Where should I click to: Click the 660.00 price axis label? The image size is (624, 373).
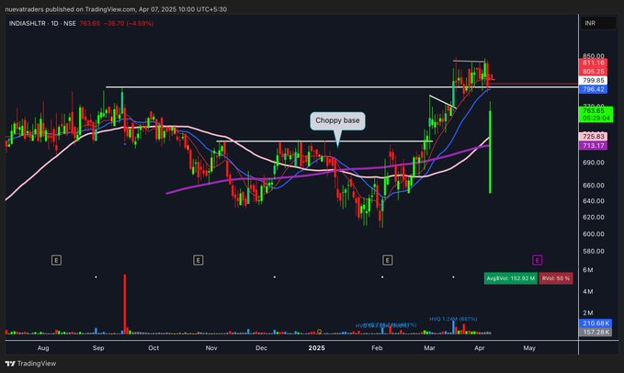coord(594,186)
